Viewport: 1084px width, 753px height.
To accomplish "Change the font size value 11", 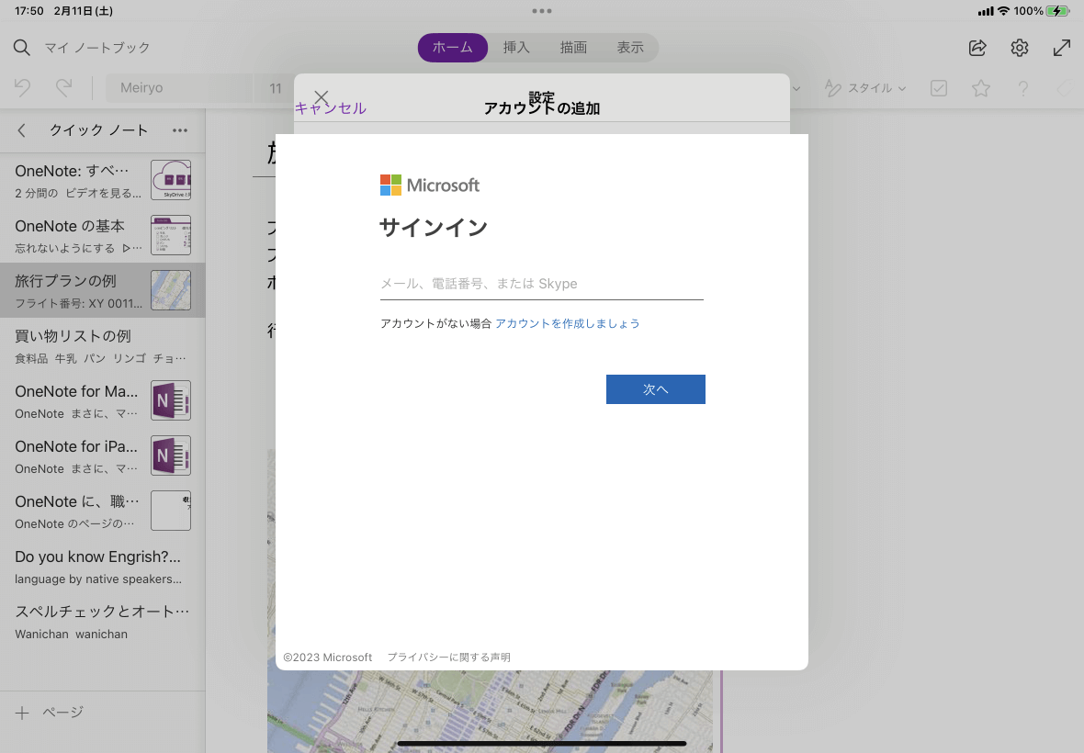I will (x=275, y=88).
